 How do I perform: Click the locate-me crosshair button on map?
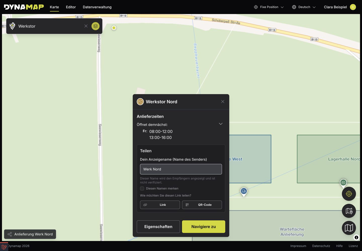(349, 194)
